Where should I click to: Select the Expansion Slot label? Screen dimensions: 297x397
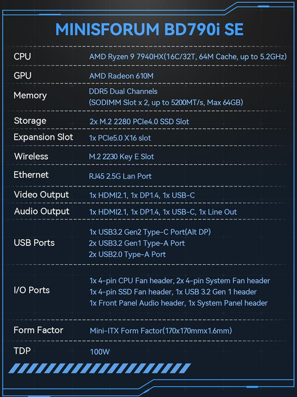click(x=43, y=137)
